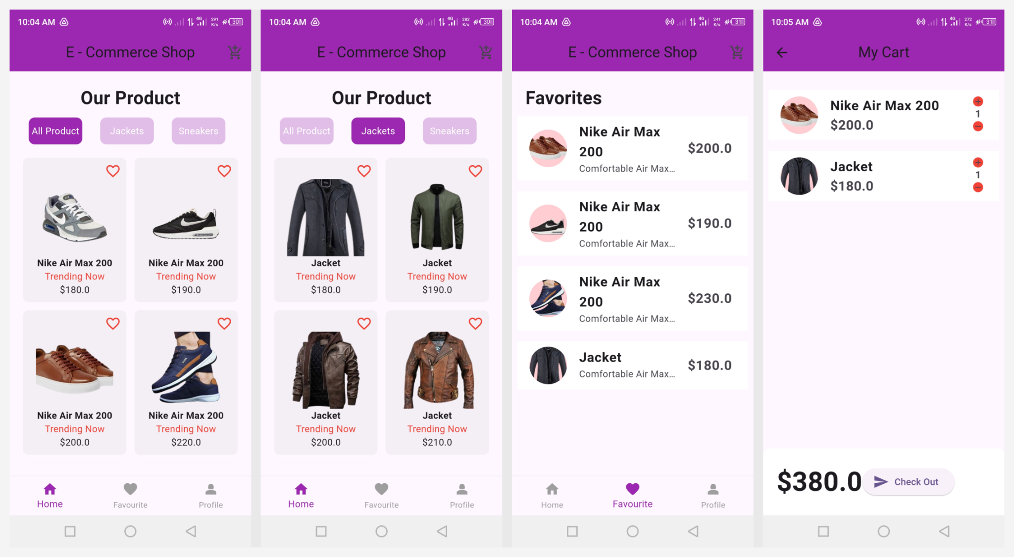Toggle heart on the green Jacket card

(475, 171)
